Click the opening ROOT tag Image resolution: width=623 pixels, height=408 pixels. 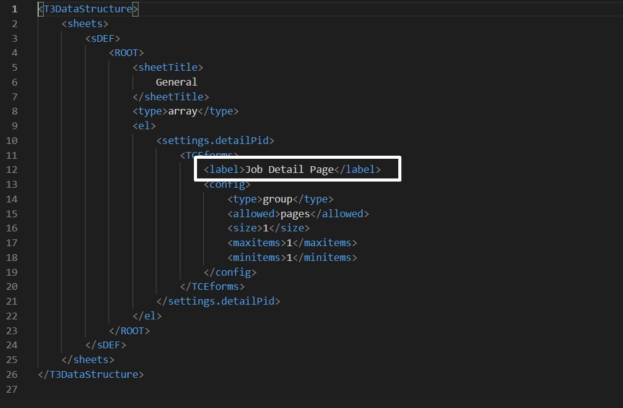[x=126, y=53]
